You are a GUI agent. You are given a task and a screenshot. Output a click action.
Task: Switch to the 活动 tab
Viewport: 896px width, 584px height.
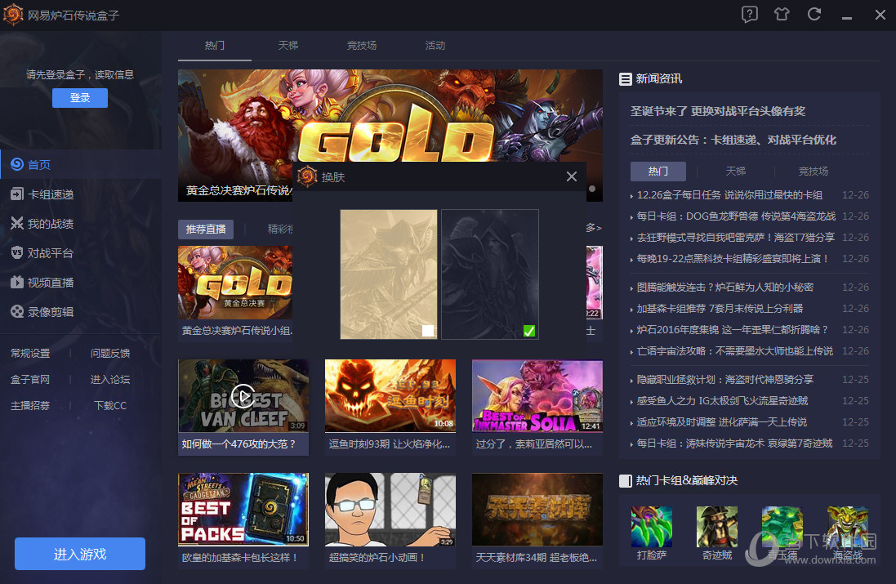click(435, 46)
